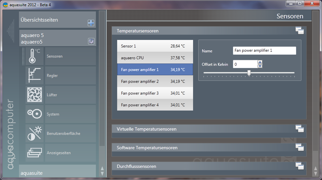Select the Regler controller graph icon
The image size is (322, 180).
pos(34,75)
